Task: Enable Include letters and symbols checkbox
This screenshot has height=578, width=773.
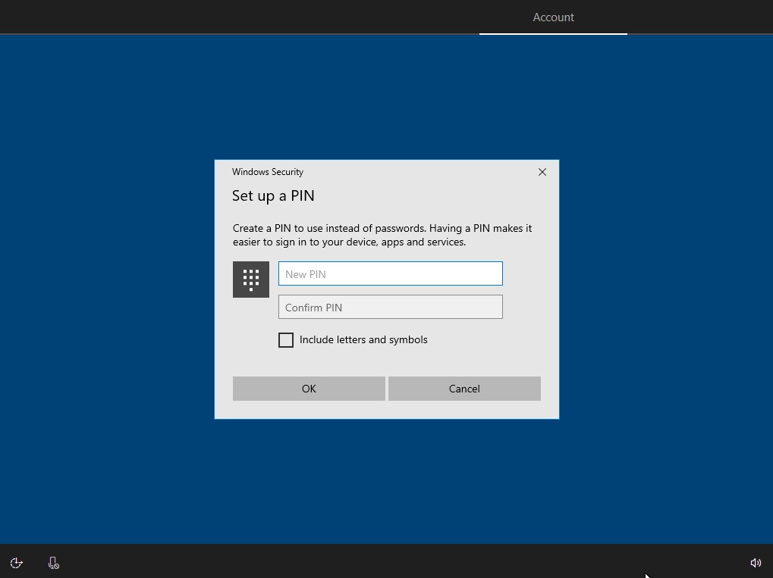Action: [x=286, y=339]
